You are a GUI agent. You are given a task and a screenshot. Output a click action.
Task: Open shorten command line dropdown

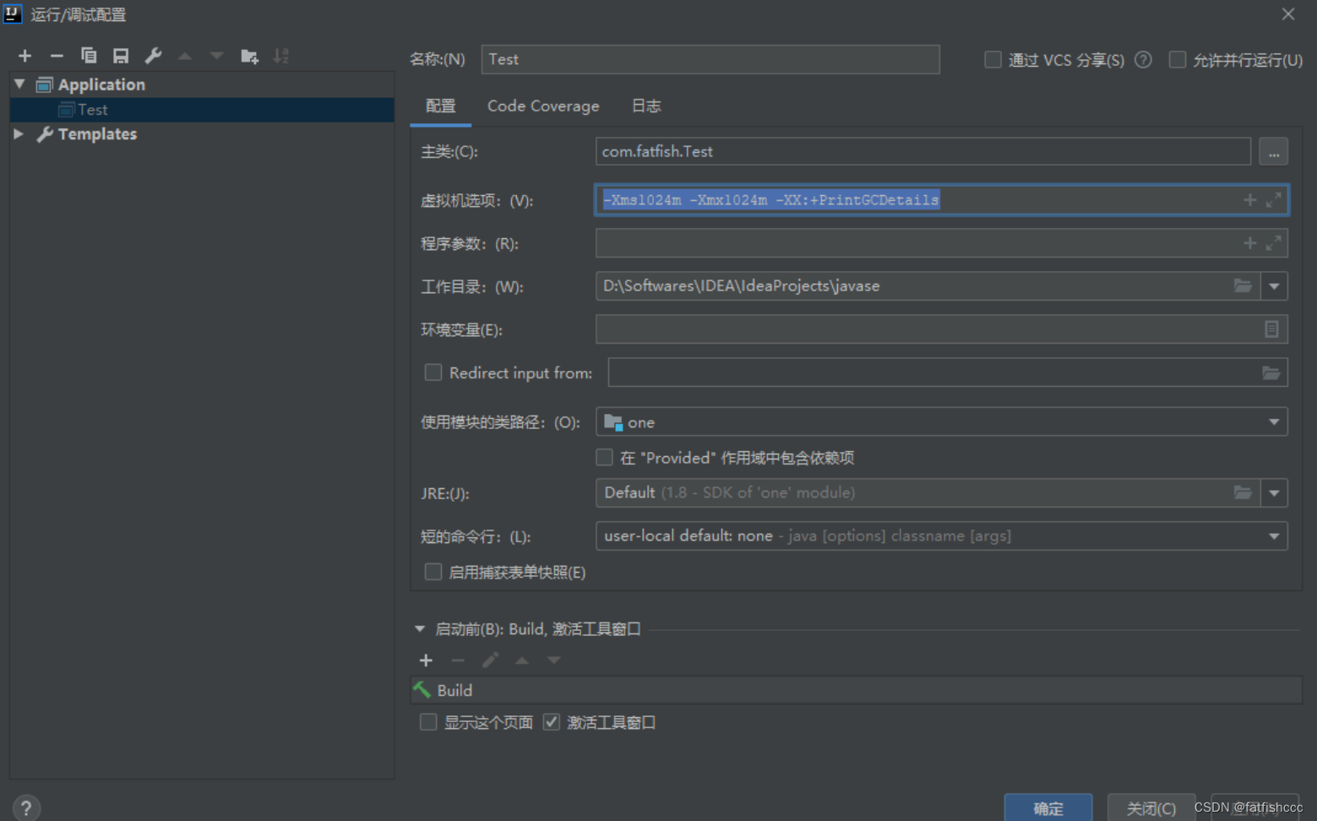tap(941, 536)
